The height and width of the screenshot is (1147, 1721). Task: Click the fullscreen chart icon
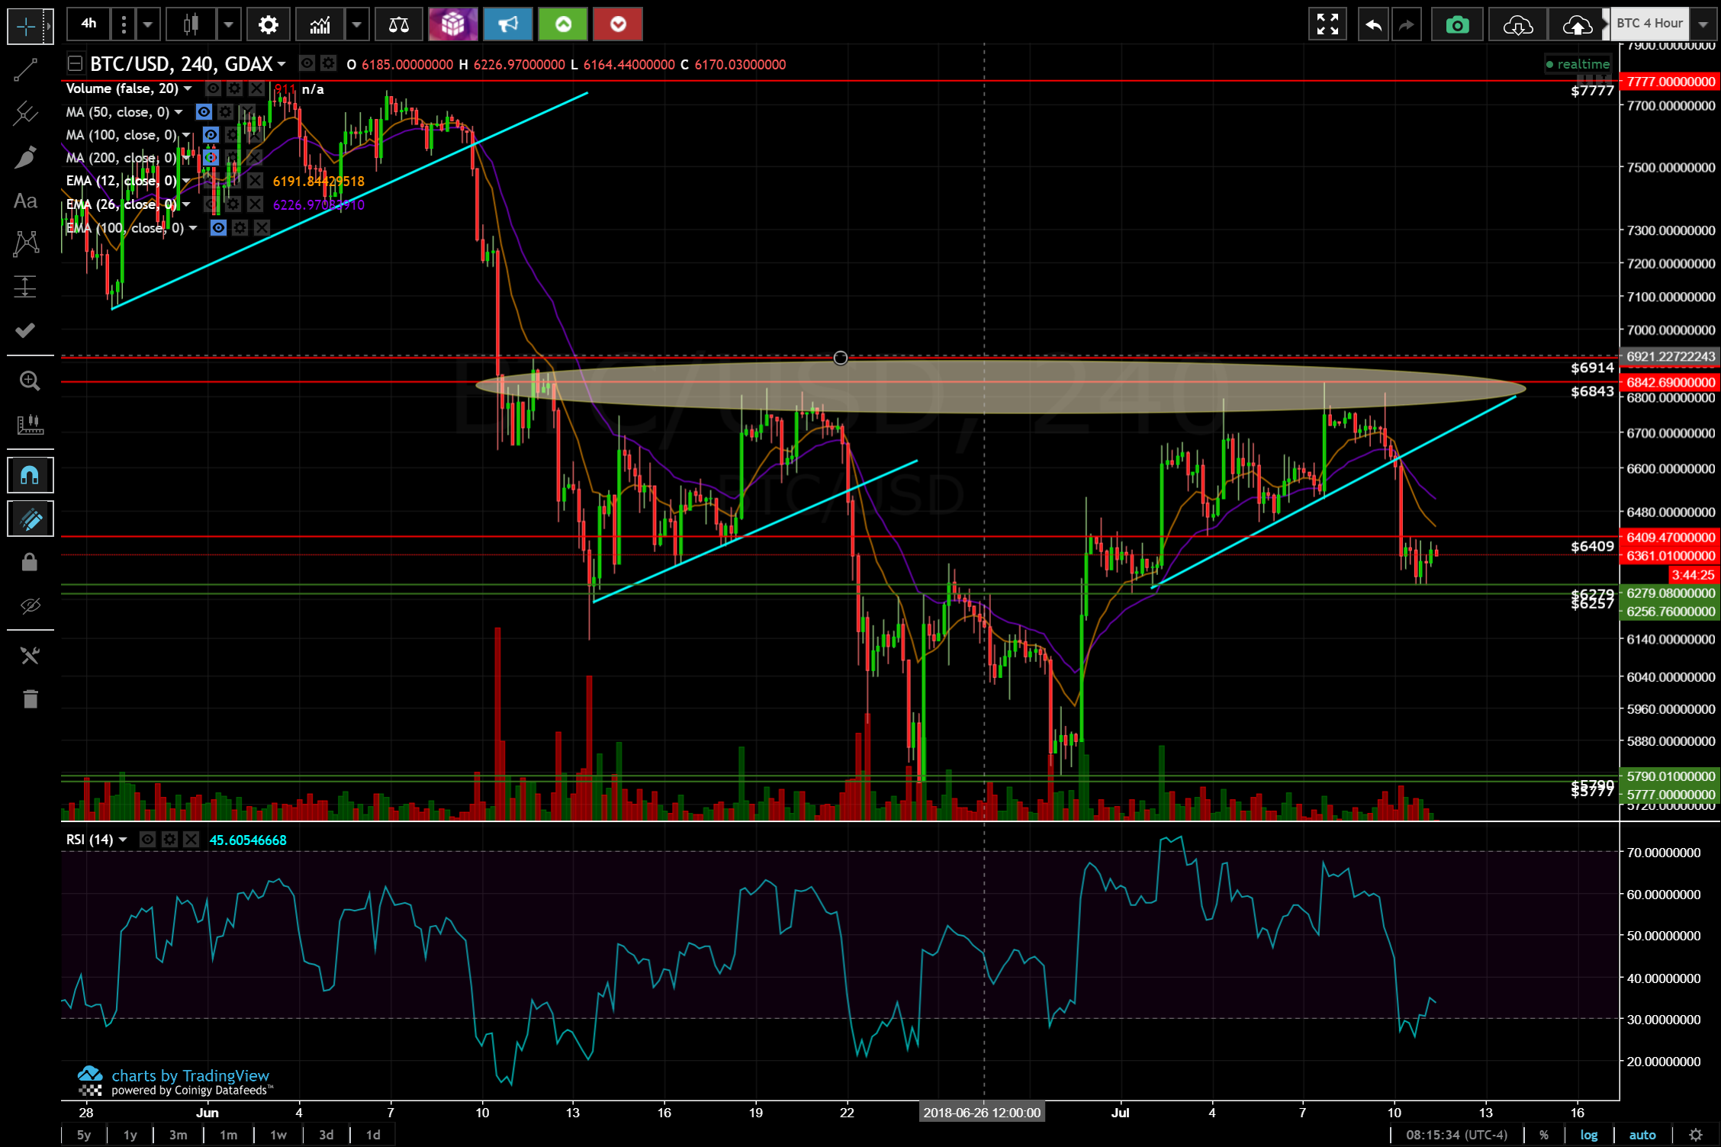(1327, 24)
